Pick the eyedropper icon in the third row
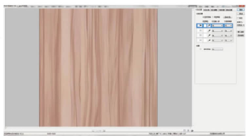Image resolution: width=249 pixels, height=137 pixels. click(x=209, y=36)
